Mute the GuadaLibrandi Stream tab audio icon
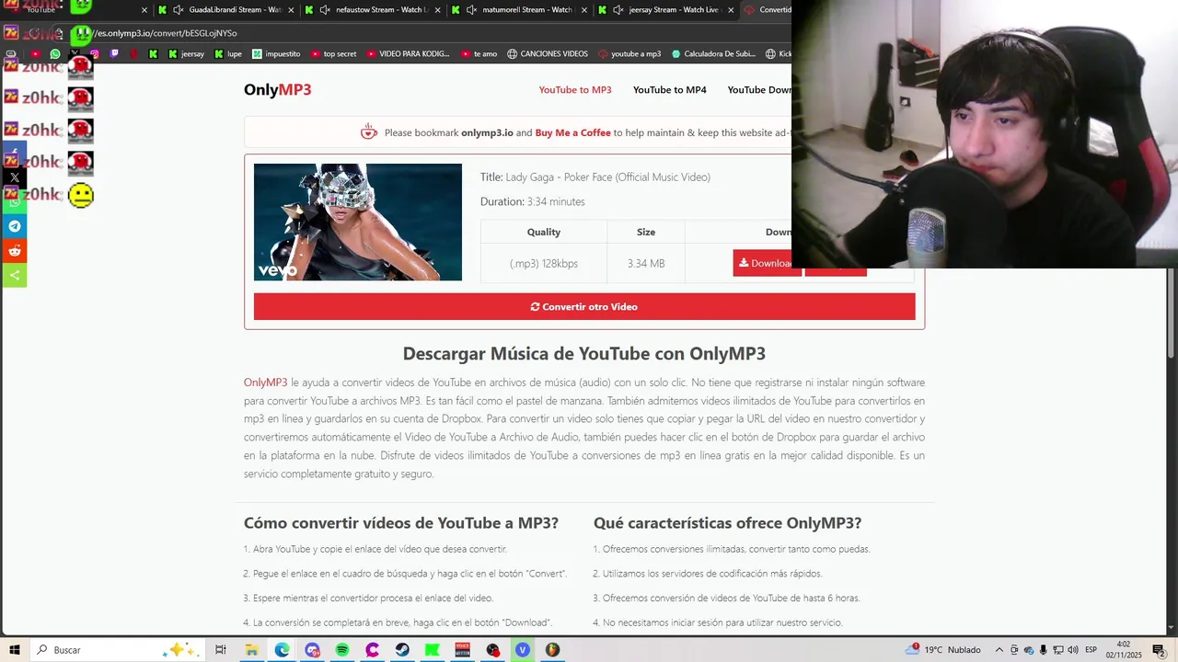The height and width of the screenshot is (662, 1178). (x=178, y=10)
